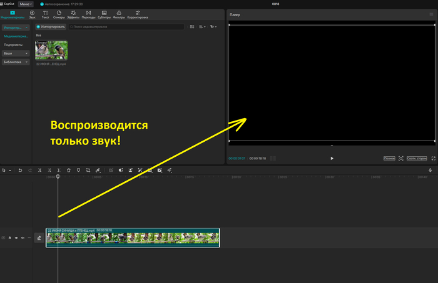Click the split clip tool in timeline toolbar
The height and width of the screenshot is (283, 438).
40,170
